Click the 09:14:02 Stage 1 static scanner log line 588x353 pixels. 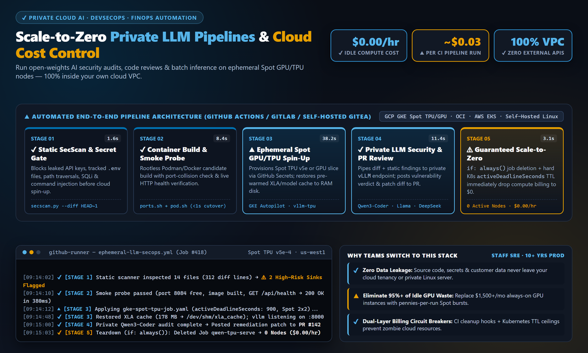173,281
